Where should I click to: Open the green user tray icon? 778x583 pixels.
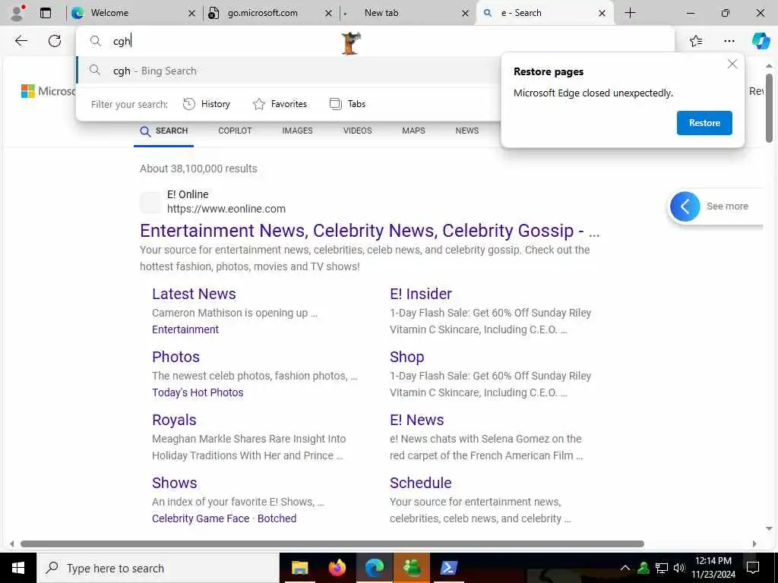pos(644,568)
